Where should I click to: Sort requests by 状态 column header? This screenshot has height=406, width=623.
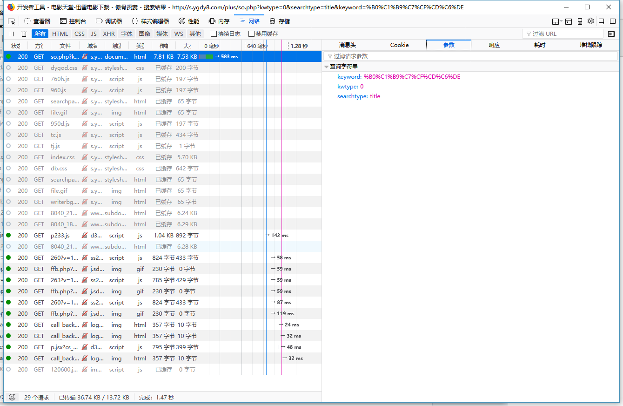click(16, 46)
